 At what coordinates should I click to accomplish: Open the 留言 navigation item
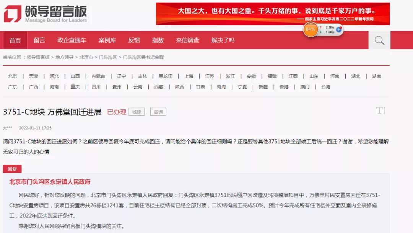tap(39, 40)
